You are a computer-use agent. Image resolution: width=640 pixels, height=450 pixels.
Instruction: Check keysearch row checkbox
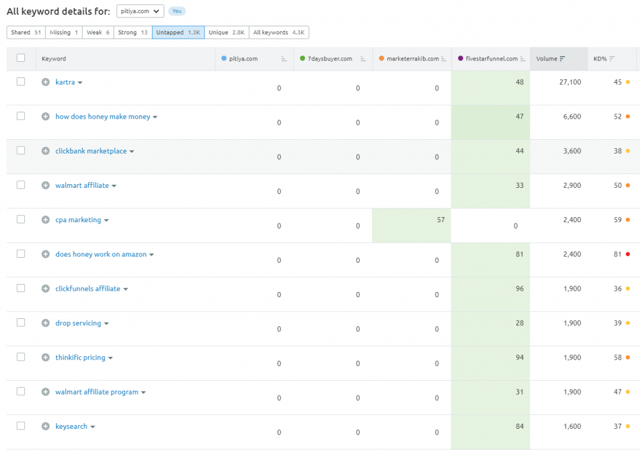coord(21,426)
